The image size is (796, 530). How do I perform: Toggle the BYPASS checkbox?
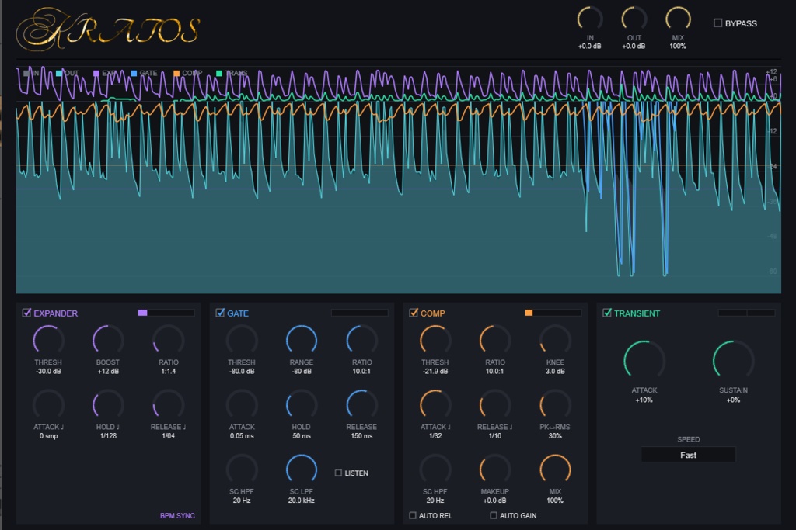click(x=717, y=23)
